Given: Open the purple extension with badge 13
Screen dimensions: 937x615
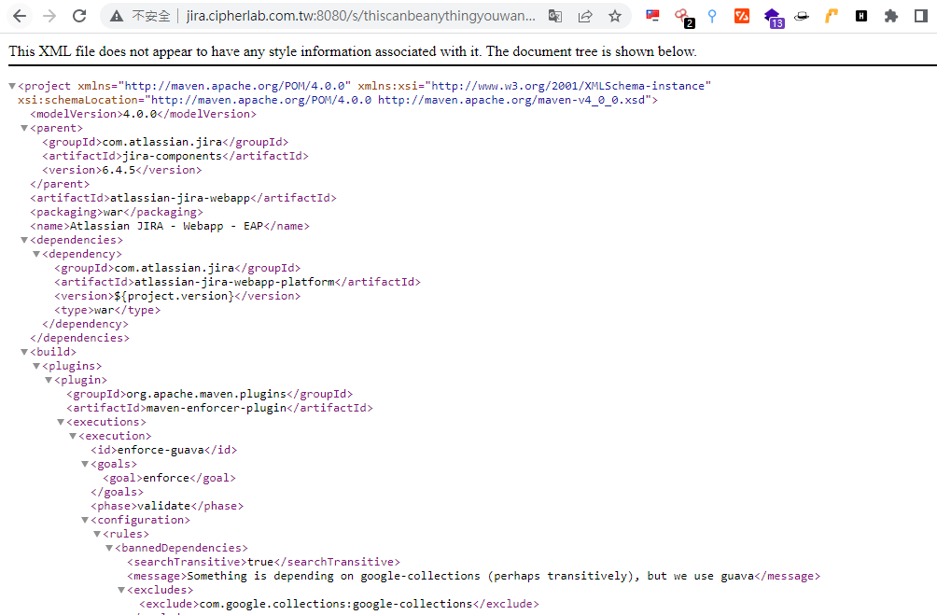Looking at the screenshot, I should click(774, 18).
